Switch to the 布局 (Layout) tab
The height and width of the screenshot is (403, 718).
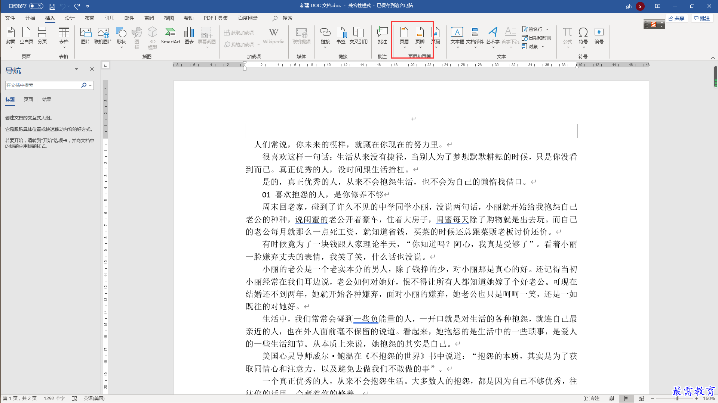[90, 18]
